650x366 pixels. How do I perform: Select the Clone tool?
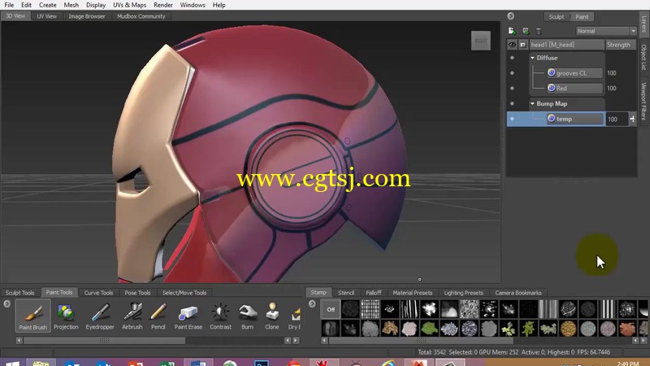click(272, 316)
